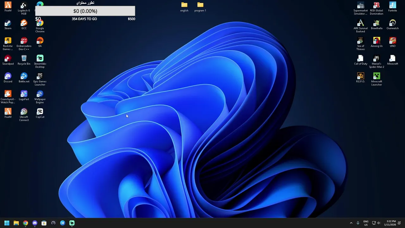
Task: Select the Battle.net desktop icon
Action: [24, 78]
